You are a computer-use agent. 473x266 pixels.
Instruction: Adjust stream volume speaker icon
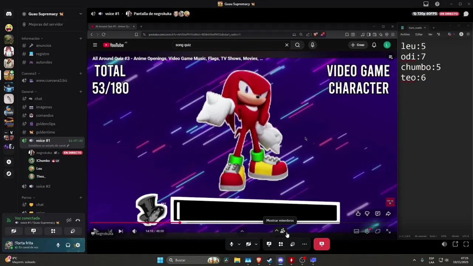click(445, 244)
